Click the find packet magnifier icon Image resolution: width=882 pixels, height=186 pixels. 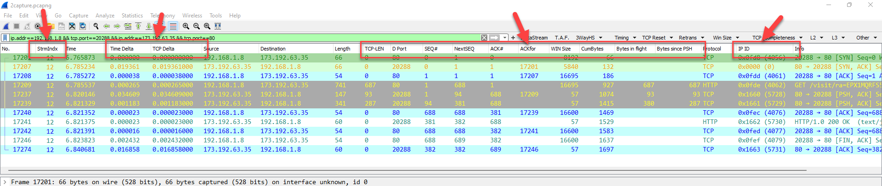coord(96,26)
